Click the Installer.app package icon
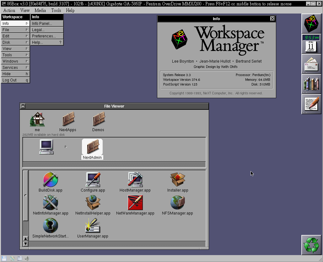This screenshot has height=262, width=323. tap(178, 179)
